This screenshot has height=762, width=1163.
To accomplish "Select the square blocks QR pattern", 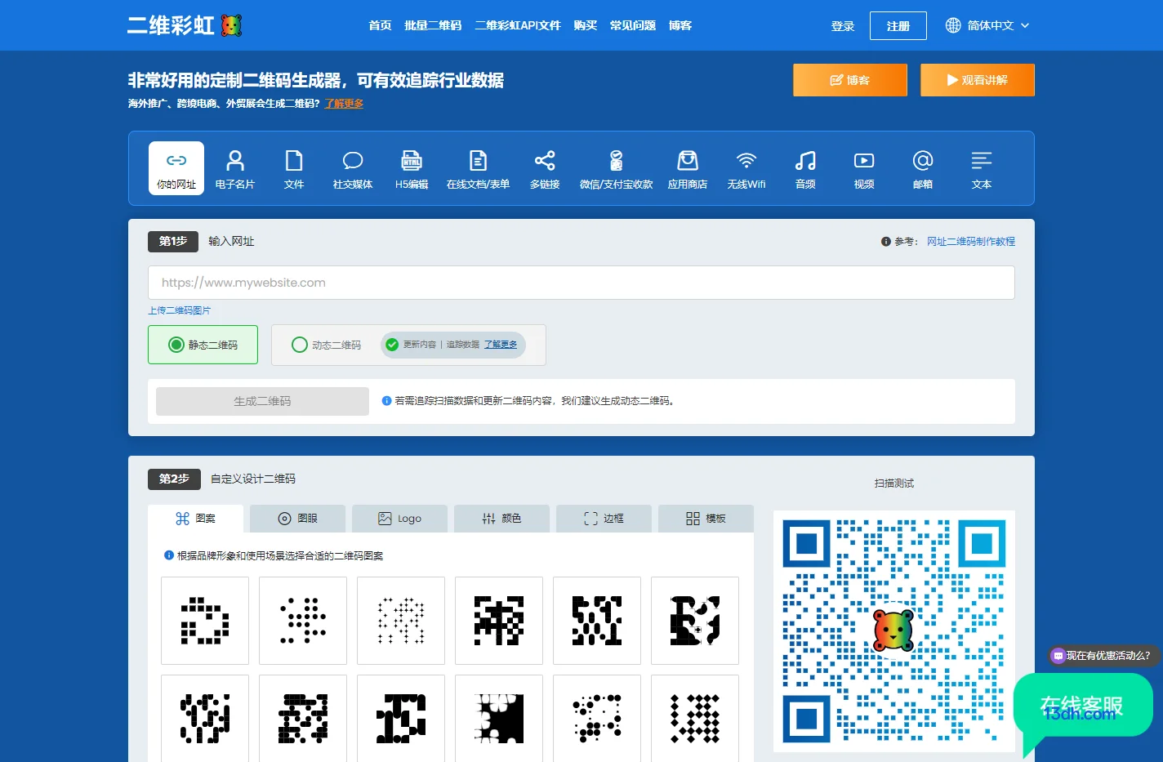I will (205, 621).
